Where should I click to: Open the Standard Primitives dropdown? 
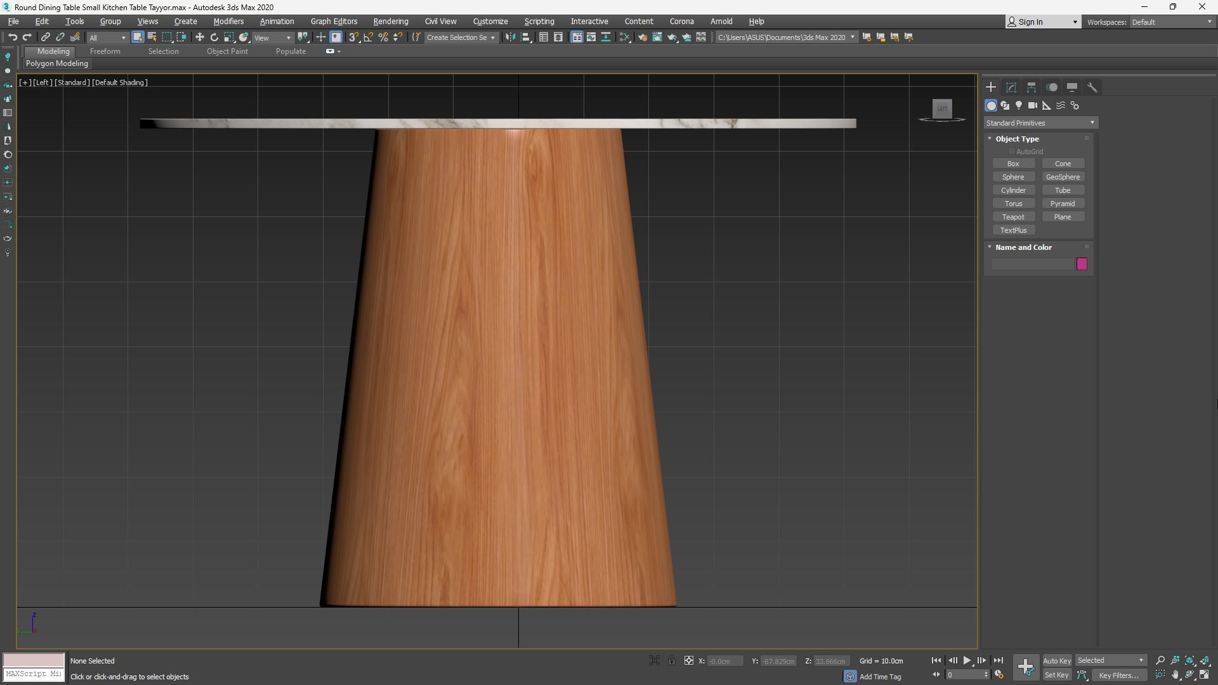[1040, 123]
